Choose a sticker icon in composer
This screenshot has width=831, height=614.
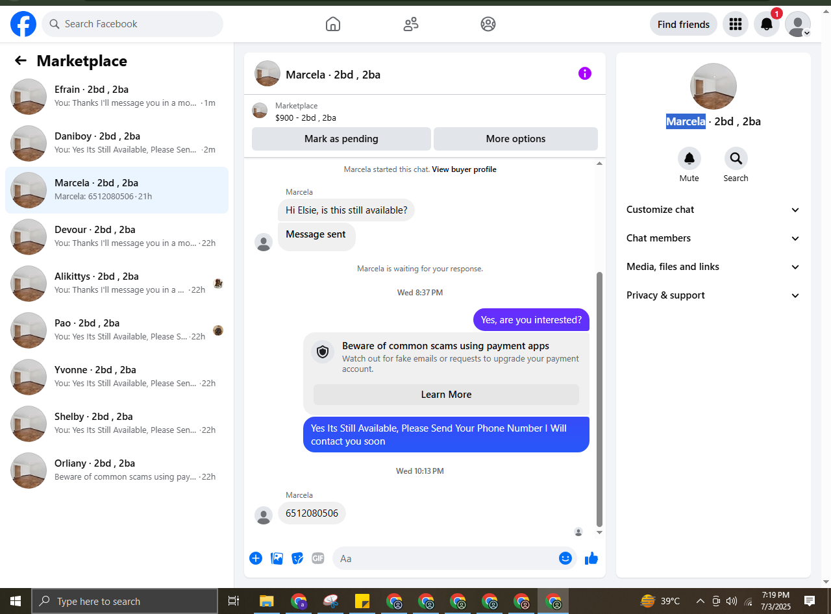tap(297, 558)
